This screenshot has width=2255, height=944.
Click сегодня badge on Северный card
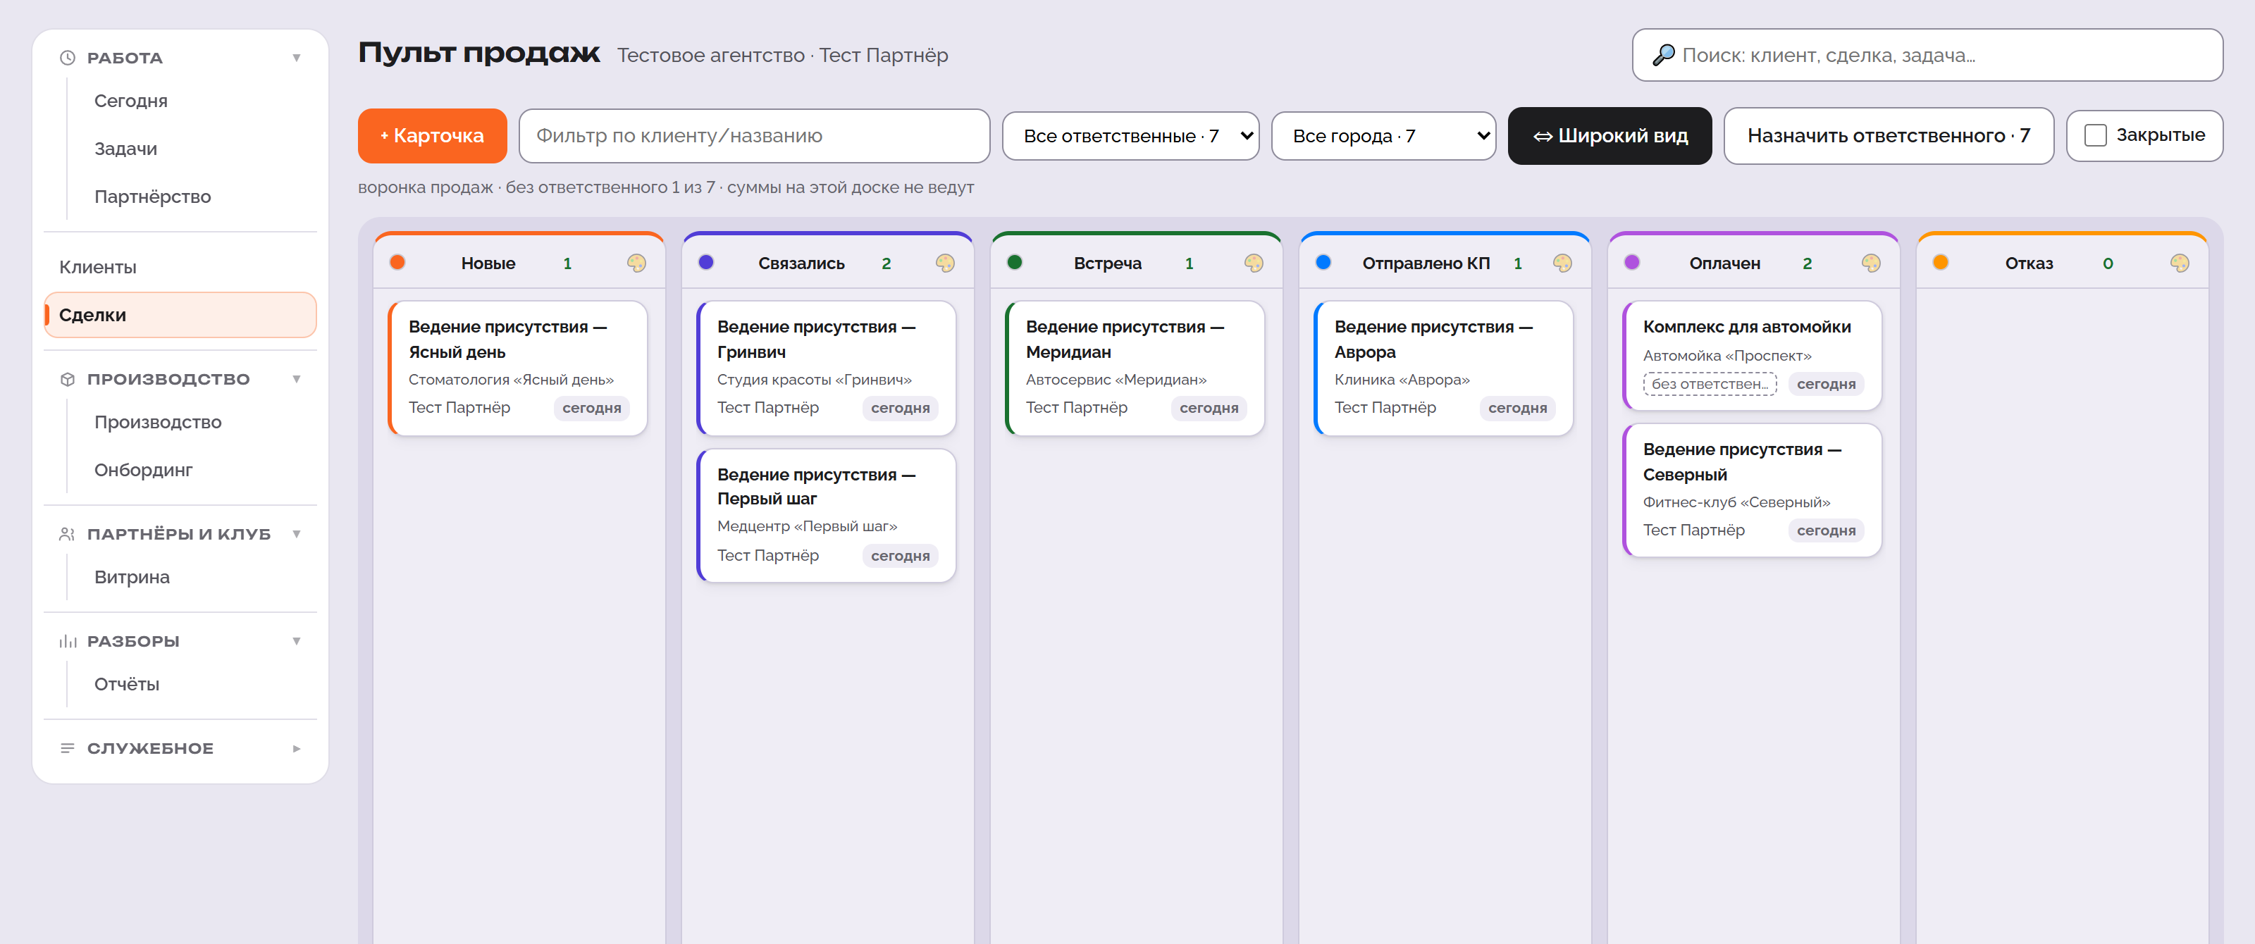(1826, 530)
